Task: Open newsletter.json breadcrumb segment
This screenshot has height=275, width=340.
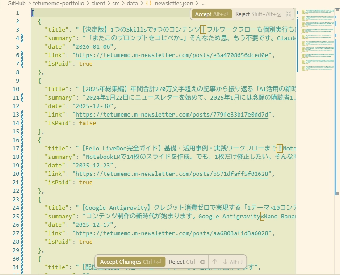Action: tap(174, 4)
